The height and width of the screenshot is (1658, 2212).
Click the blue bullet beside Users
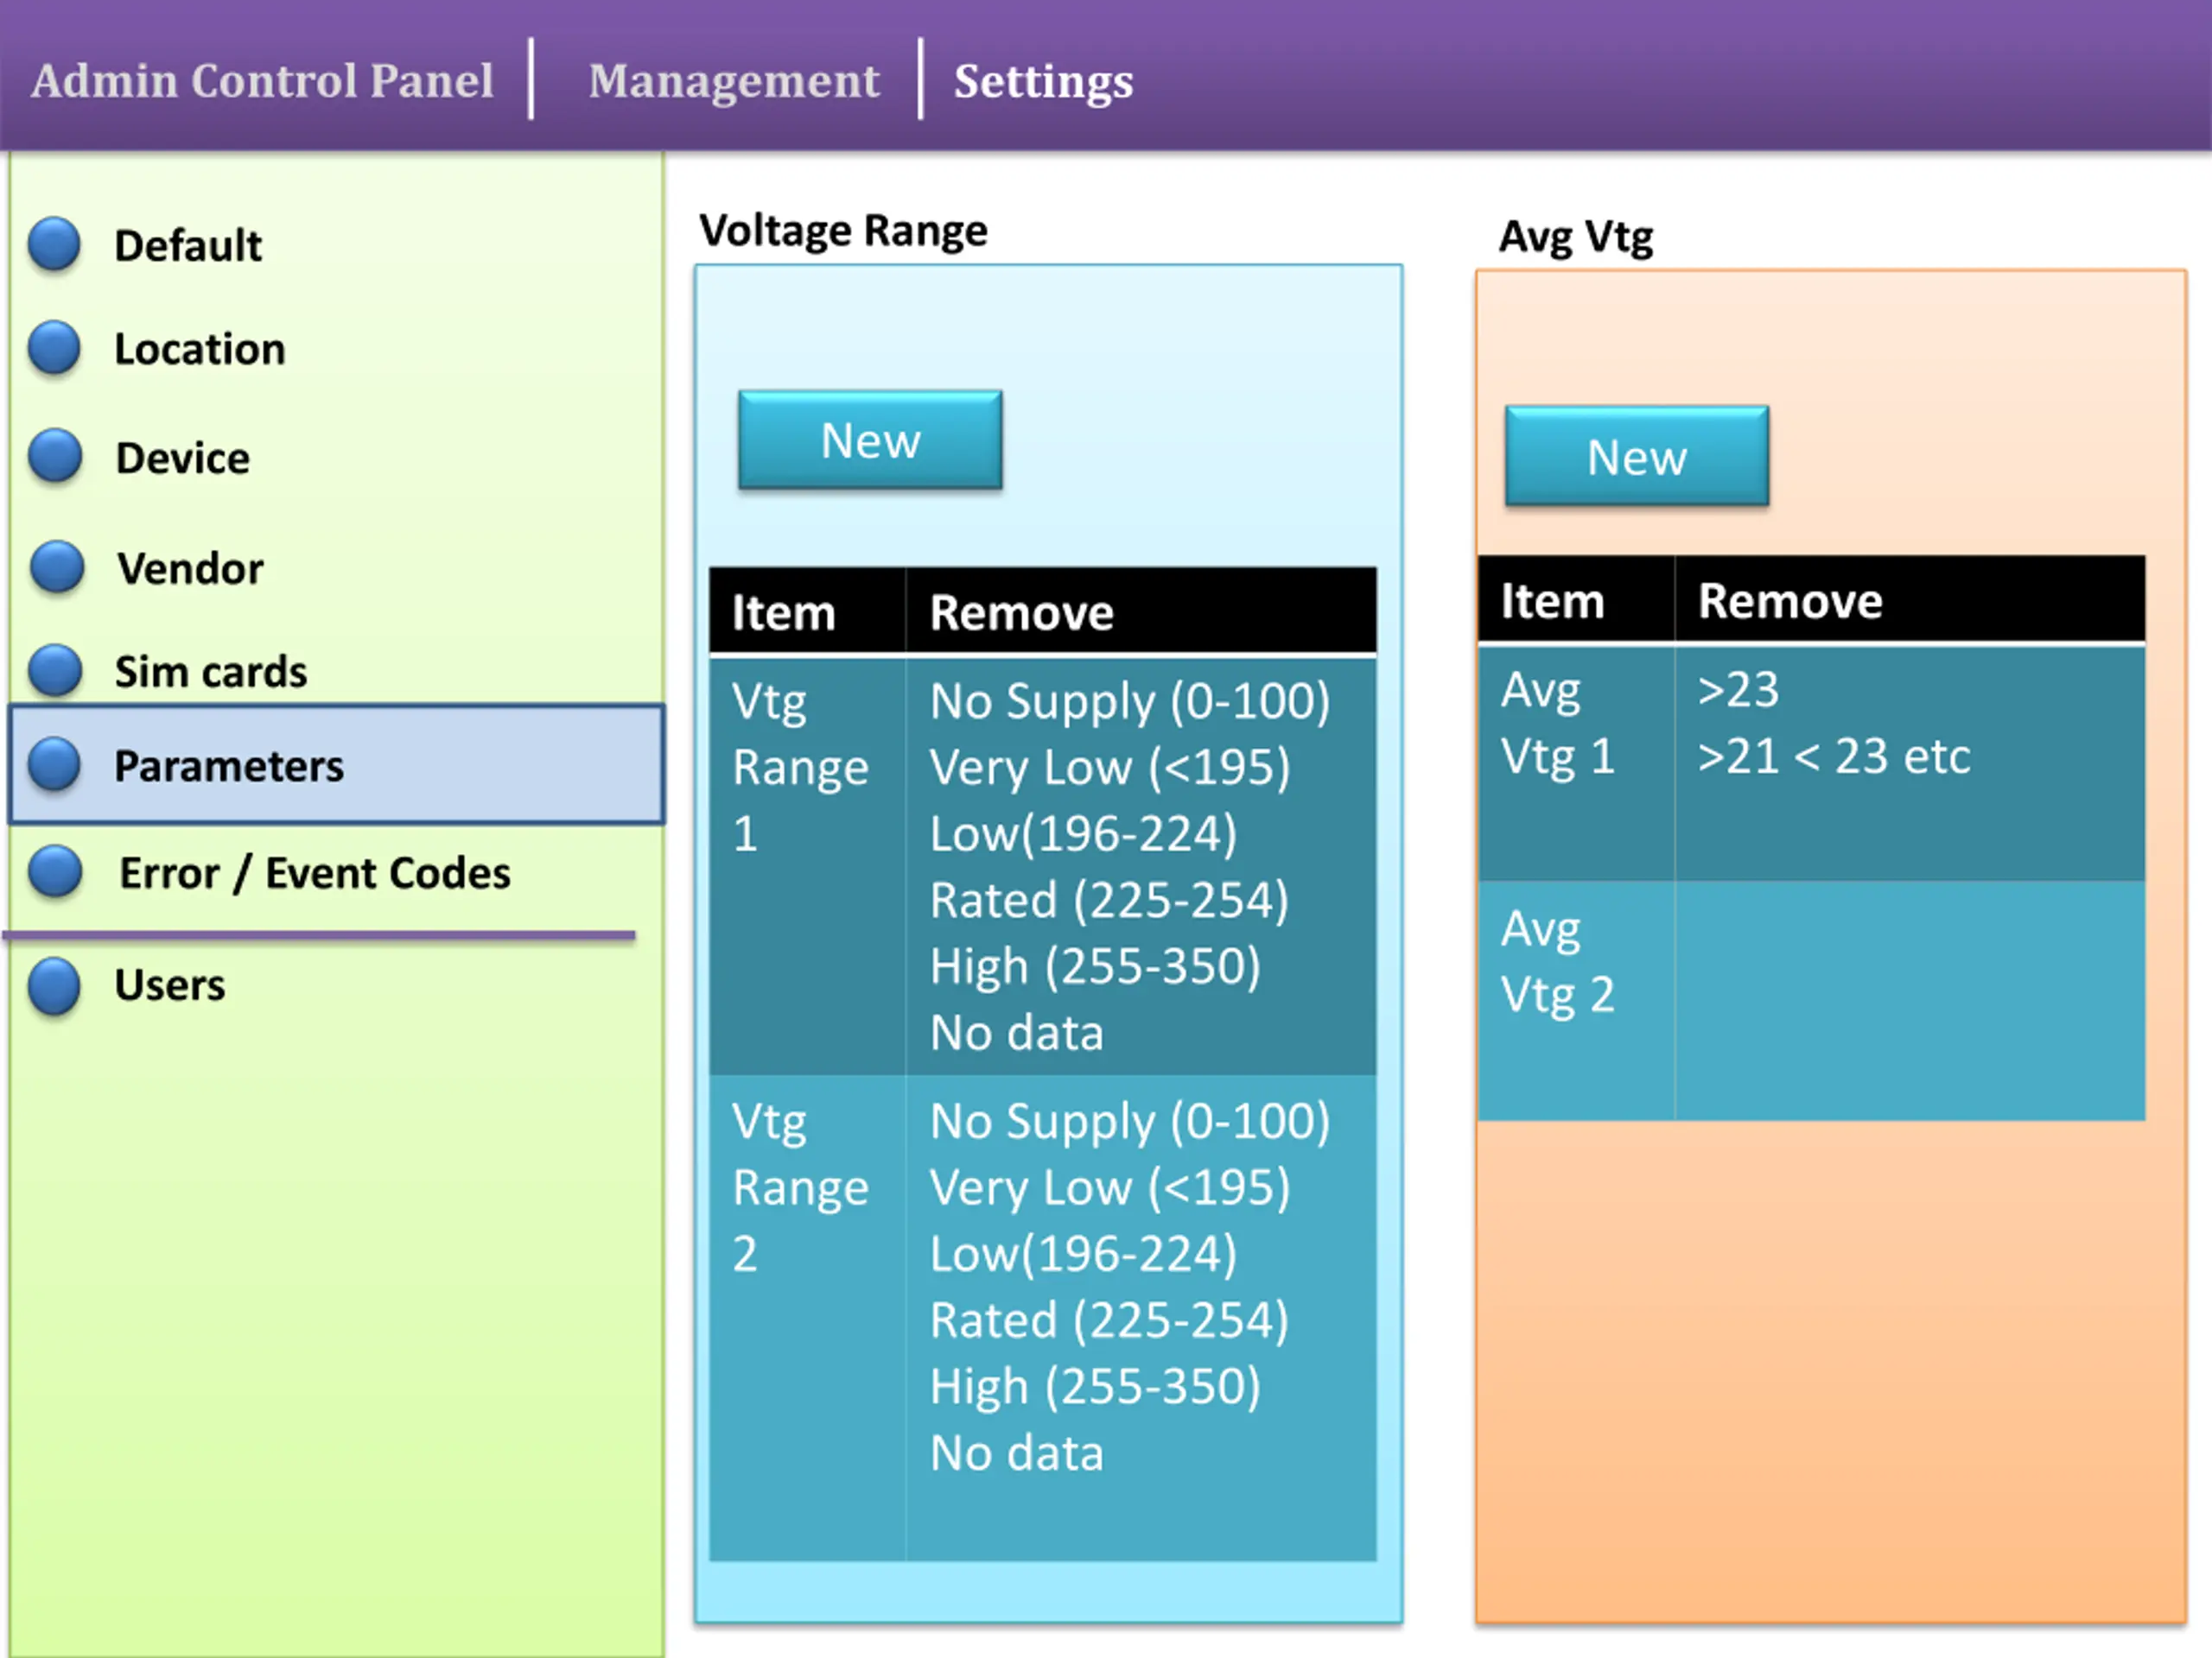[54, 984]
